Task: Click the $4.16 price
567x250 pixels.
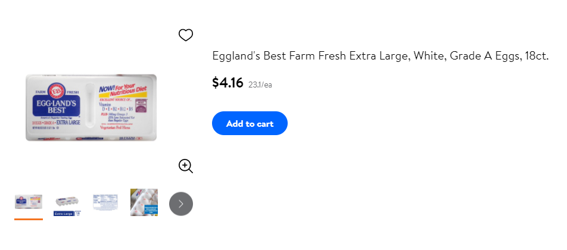Action: coord(228,83)
